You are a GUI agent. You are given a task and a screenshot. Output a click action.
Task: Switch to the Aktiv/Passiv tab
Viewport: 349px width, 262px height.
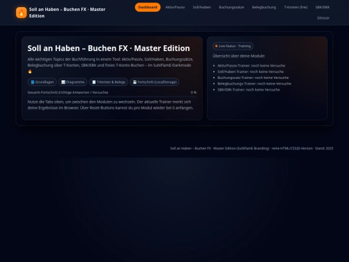pos(175,7)
